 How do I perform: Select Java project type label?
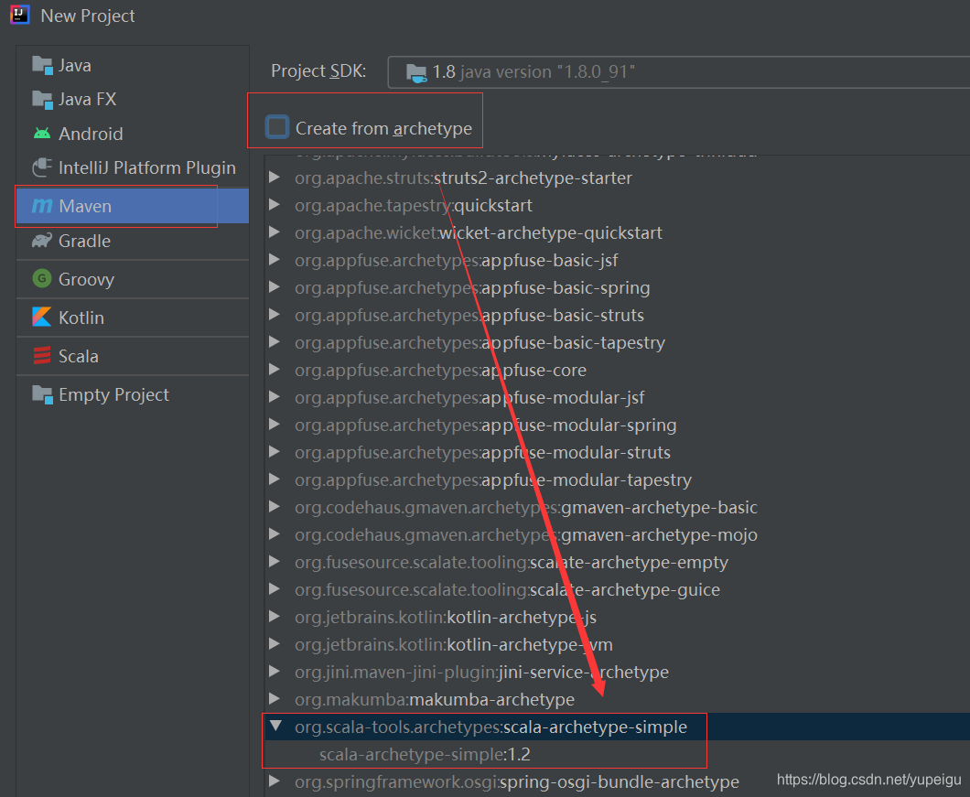75,66
